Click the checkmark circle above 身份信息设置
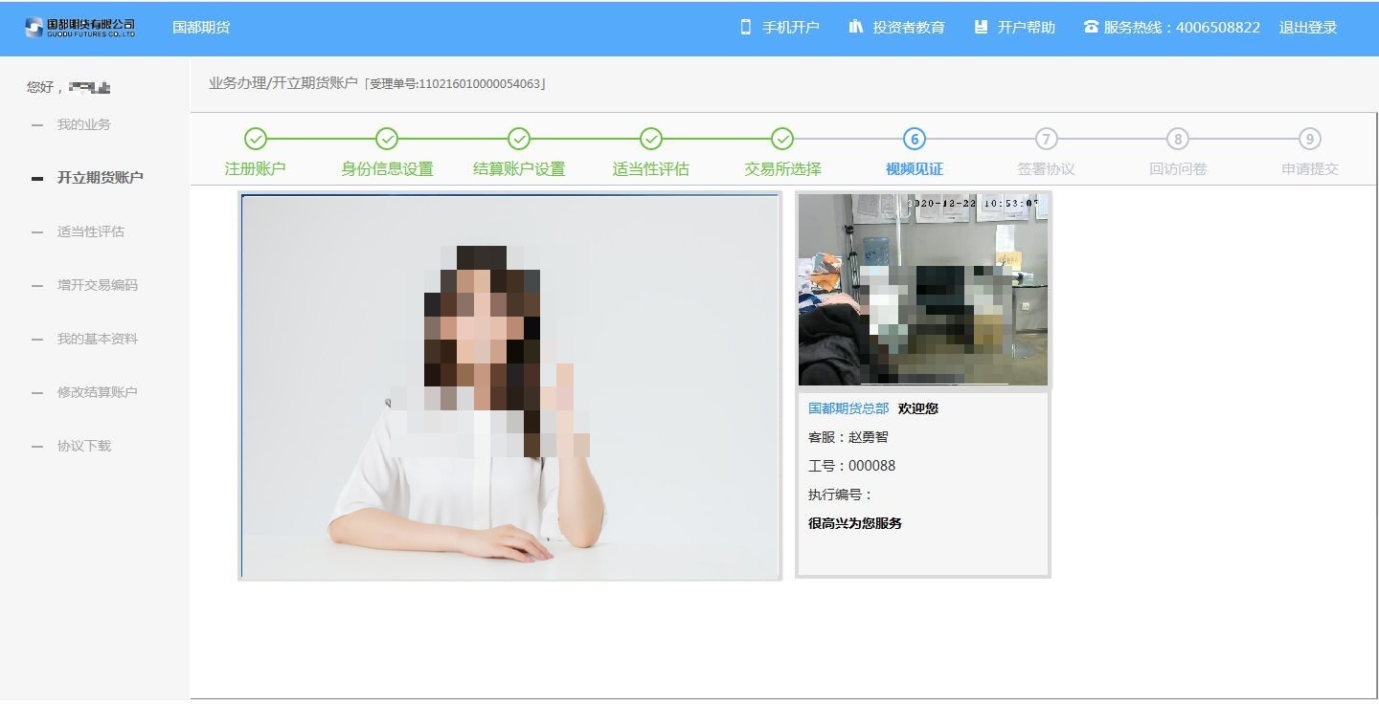 pyautogui.click(x=387, y=139)
